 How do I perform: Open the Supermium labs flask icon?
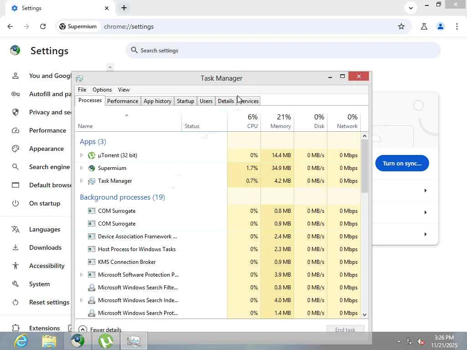(424, 26)
